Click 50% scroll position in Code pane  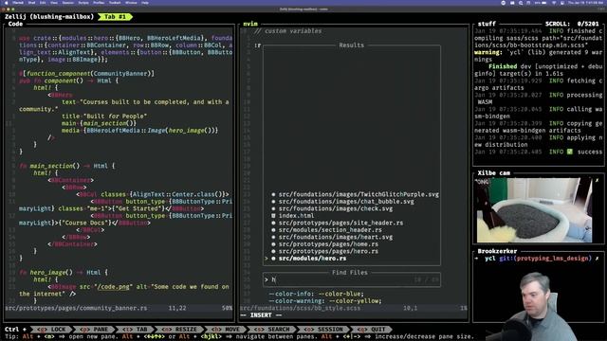(227, 308)
